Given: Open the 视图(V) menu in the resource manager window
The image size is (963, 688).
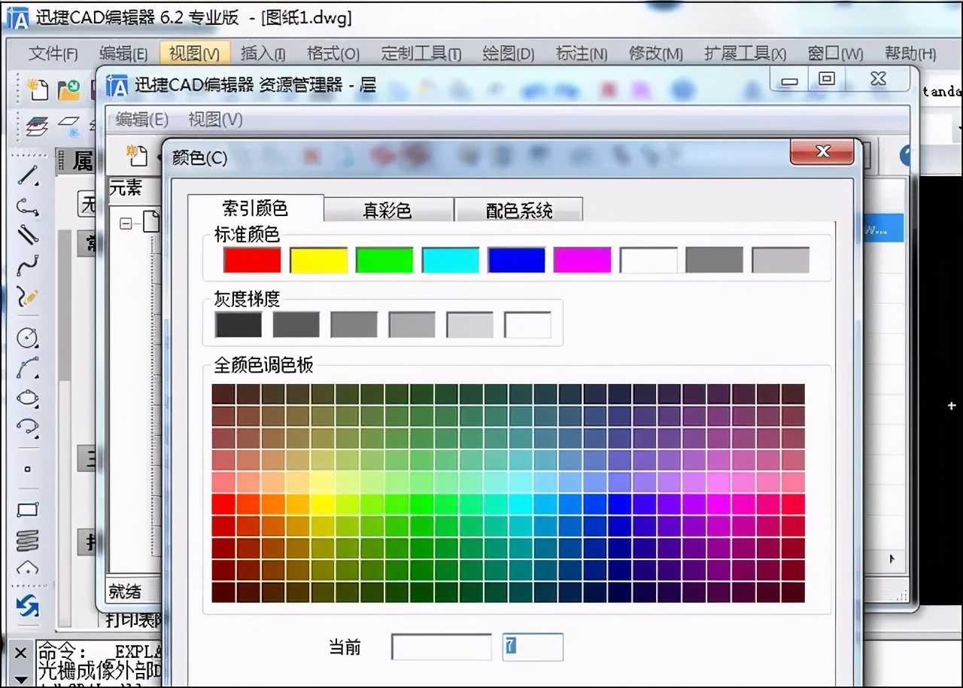Looking at the screenshot, I should tap(213, 120).
